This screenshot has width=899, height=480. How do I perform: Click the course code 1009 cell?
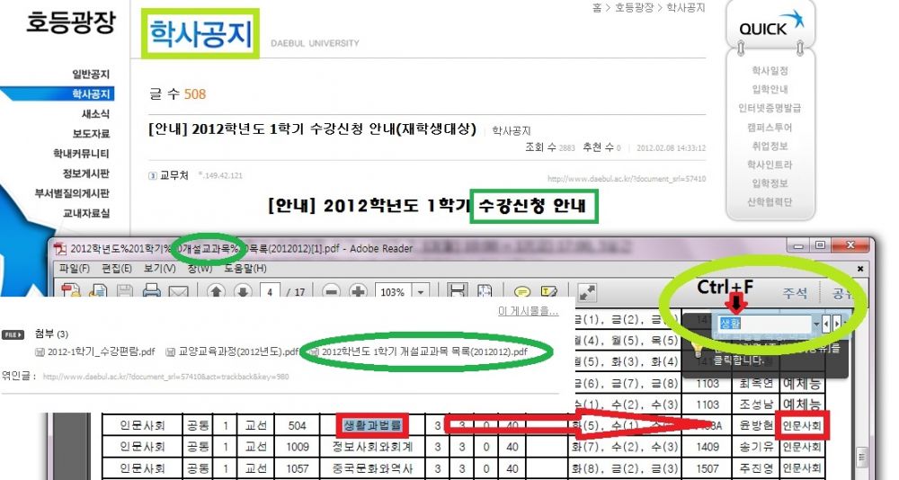coord(297,447)
